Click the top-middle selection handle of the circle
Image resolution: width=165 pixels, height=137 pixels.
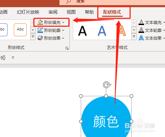[x=106, y=96]
